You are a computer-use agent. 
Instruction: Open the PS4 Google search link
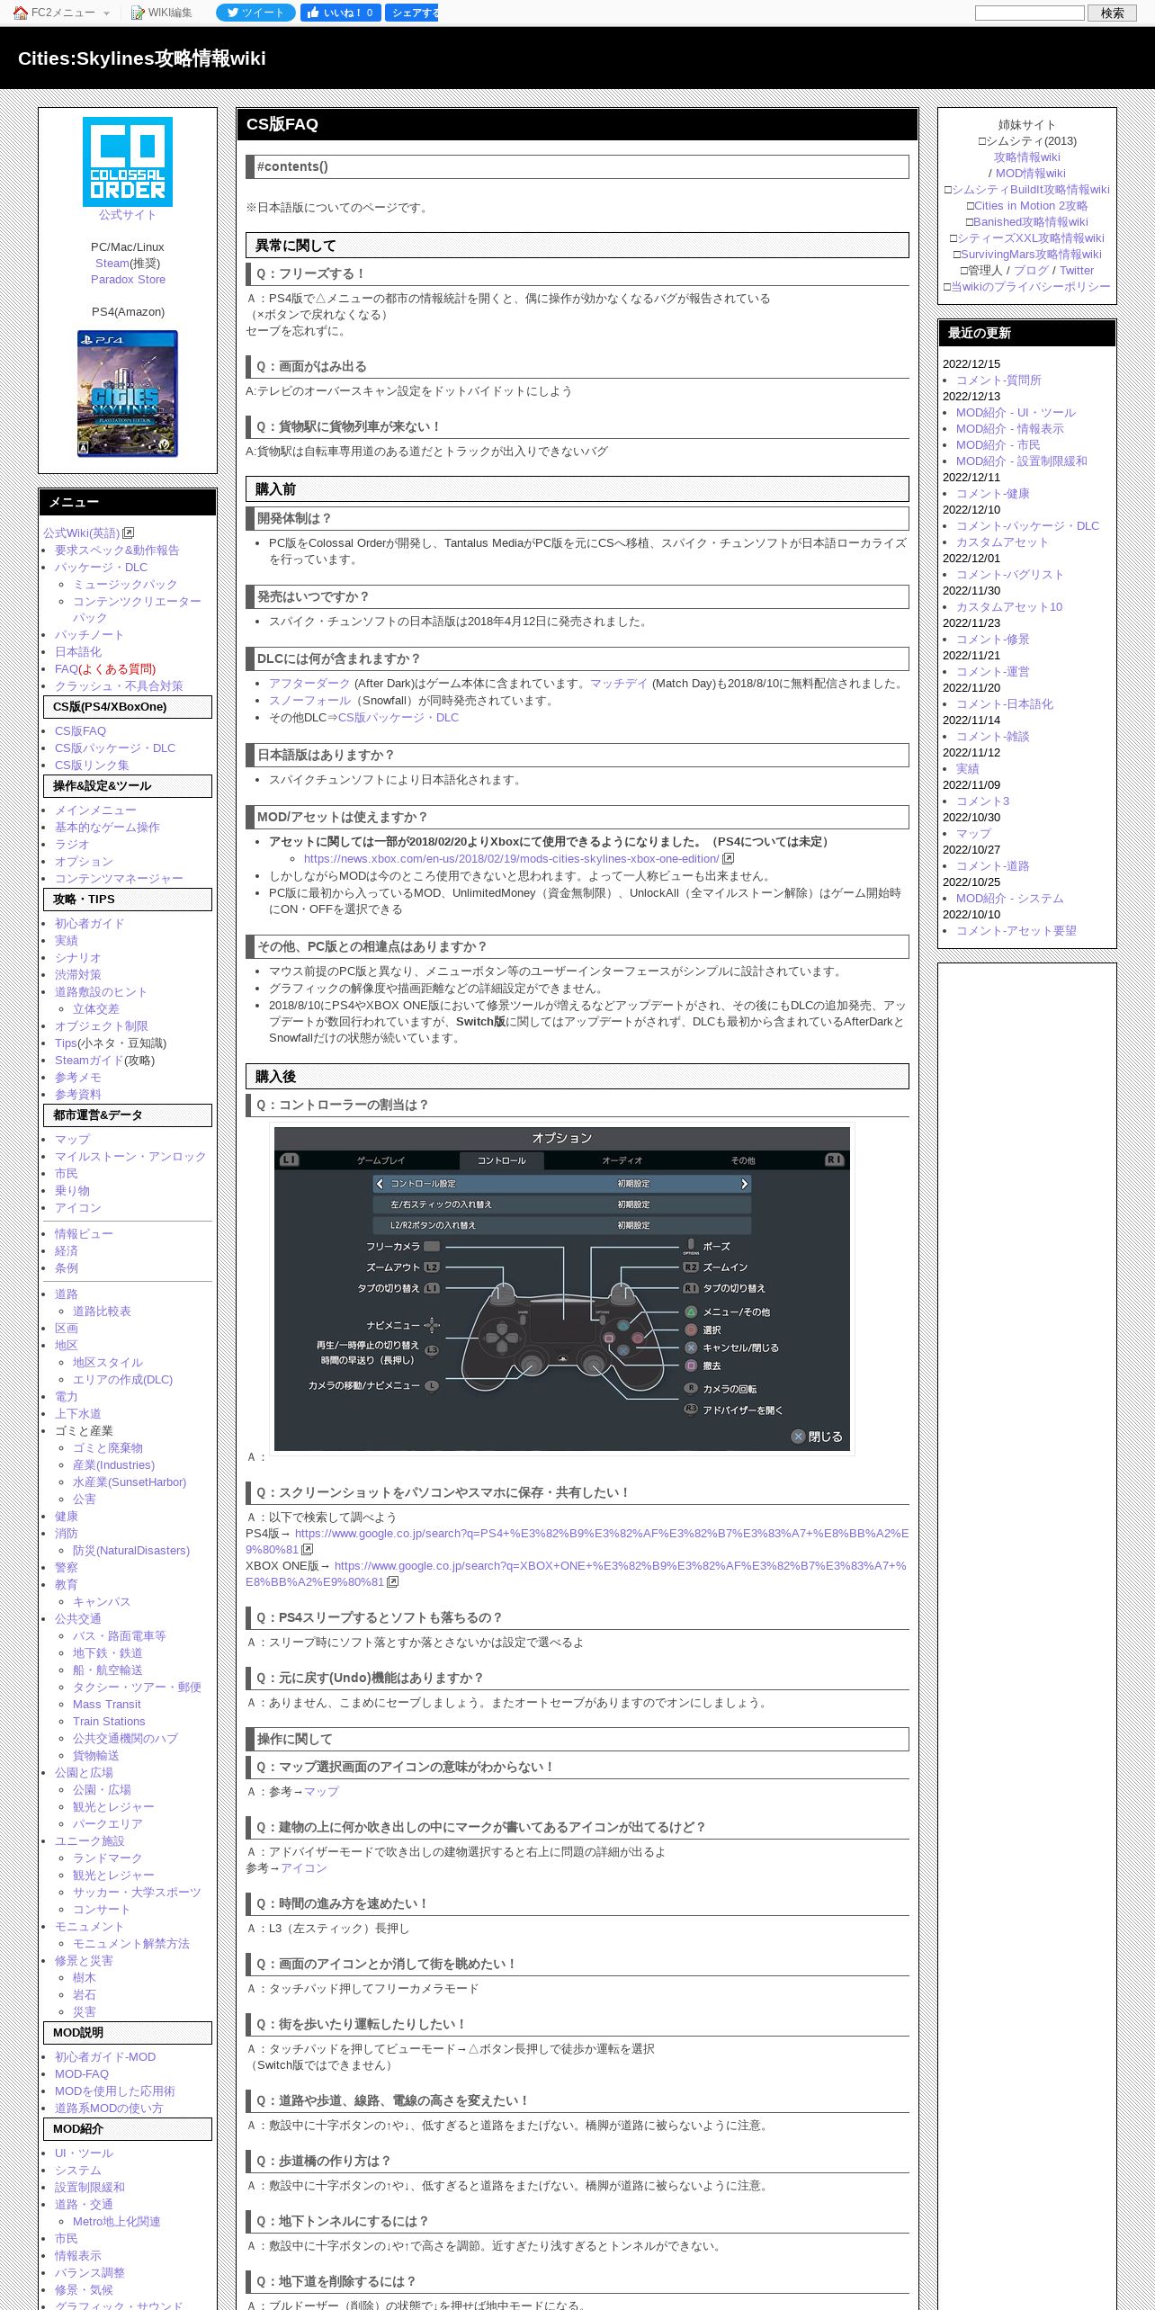577,1541
